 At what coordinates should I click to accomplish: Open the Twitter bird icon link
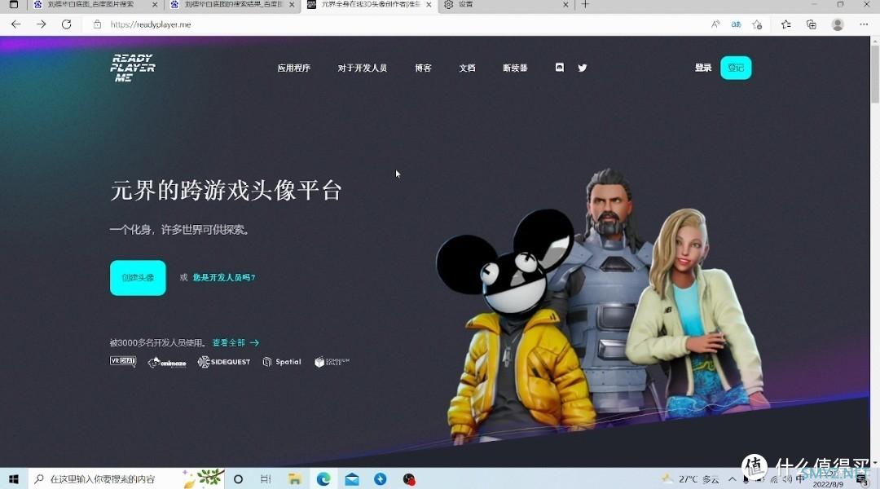pos(583,68)
